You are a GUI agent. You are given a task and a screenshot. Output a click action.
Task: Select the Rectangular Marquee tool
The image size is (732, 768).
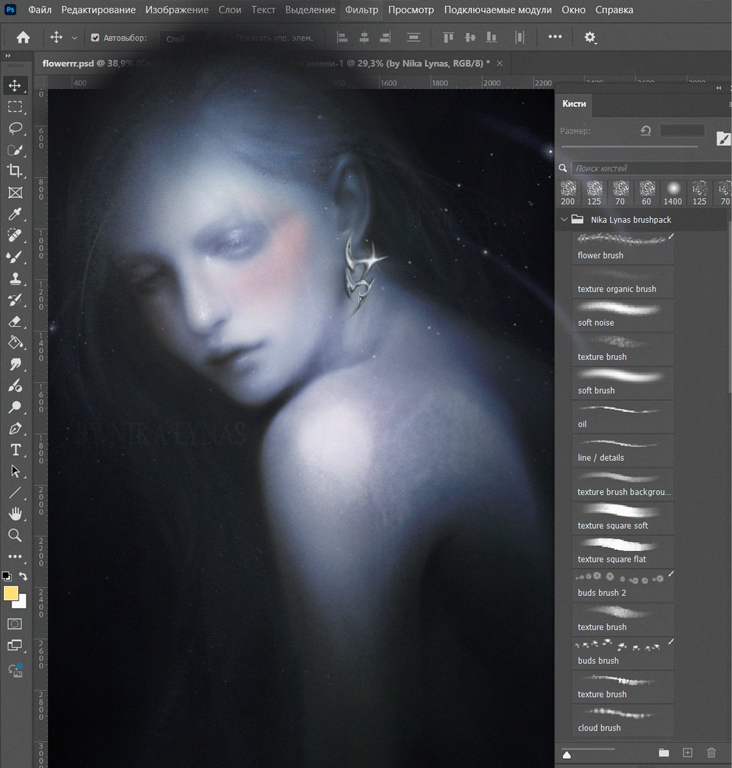[15, 107]
